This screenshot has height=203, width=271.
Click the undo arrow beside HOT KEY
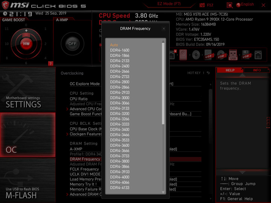208,73
